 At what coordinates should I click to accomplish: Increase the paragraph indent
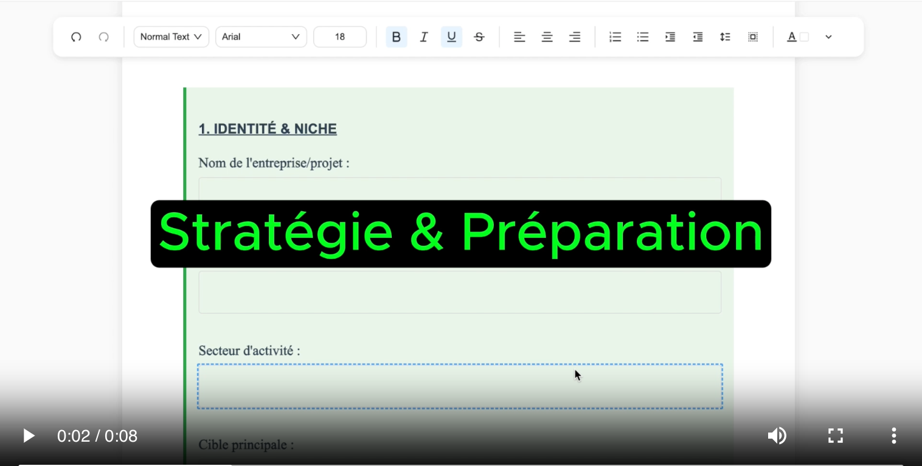pyautogui.click(x=670, y=37)
